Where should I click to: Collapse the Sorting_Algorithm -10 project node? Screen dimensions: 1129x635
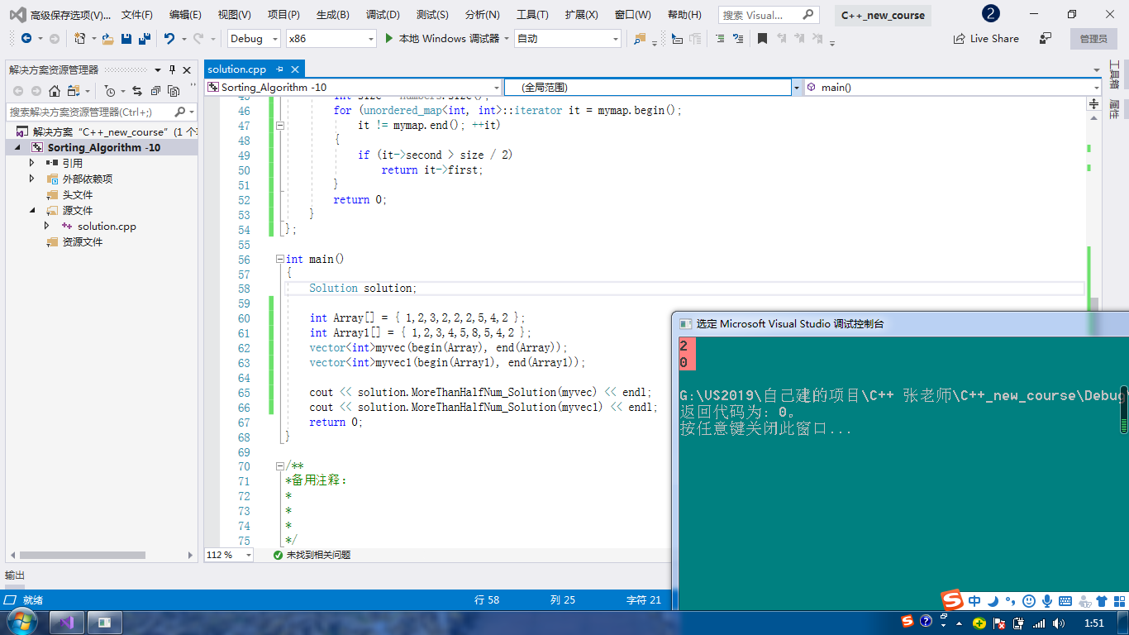18,147
